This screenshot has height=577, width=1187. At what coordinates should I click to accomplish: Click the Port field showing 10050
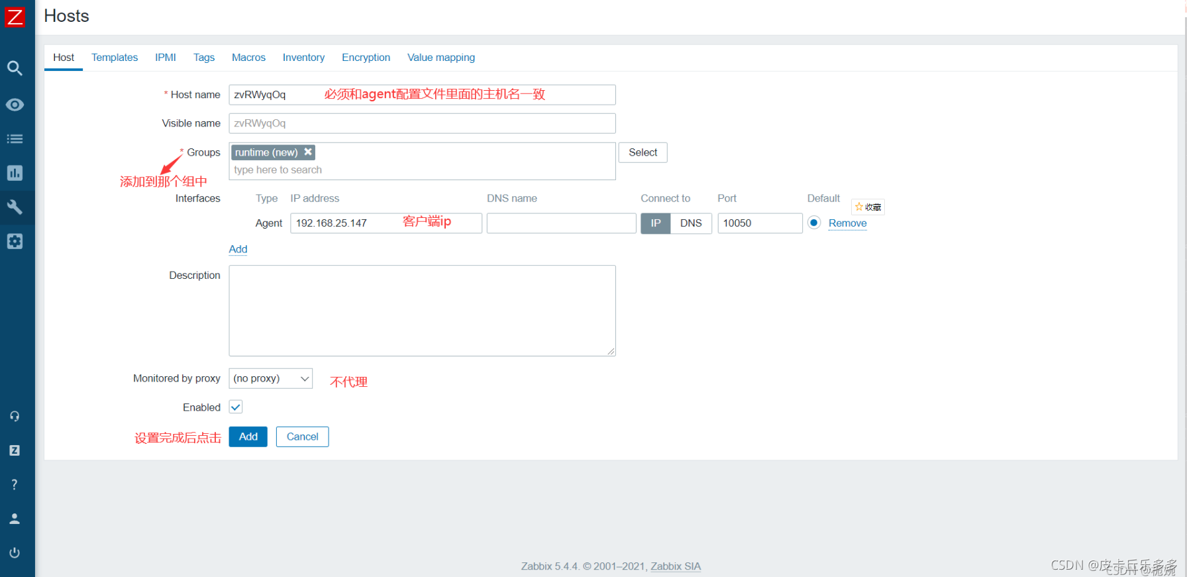tap(760, 223)
